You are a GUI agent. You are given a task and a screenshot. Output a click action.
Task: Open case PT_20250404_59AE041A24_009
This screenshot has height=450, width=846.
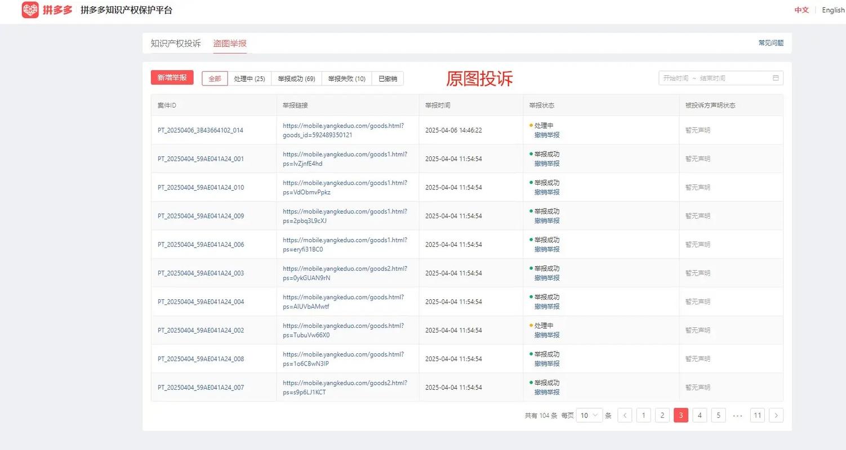point(201,216)
